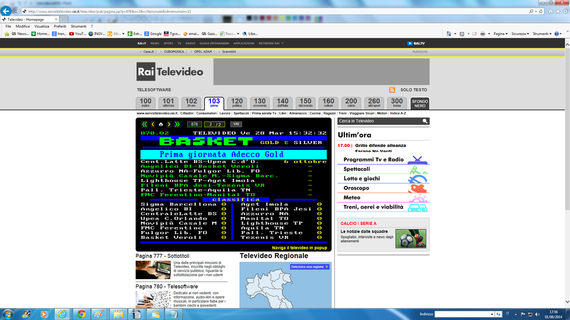This screenshot has width=570, height=320.
Task: Expand the print options arrow
Action: [x=489, y=34]
